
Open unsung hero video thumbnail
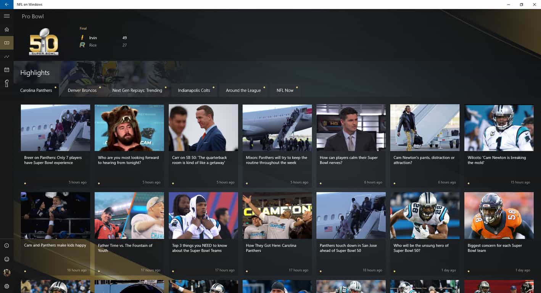(x=425, y=216)
